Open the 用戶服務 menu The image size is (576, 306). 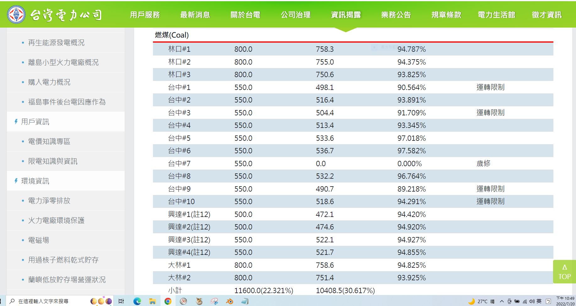(x=145, y=15)
